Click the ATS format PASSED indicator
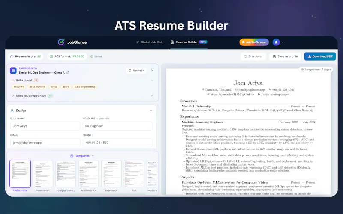Screen dimensions: 343x214 click(67, 56)
